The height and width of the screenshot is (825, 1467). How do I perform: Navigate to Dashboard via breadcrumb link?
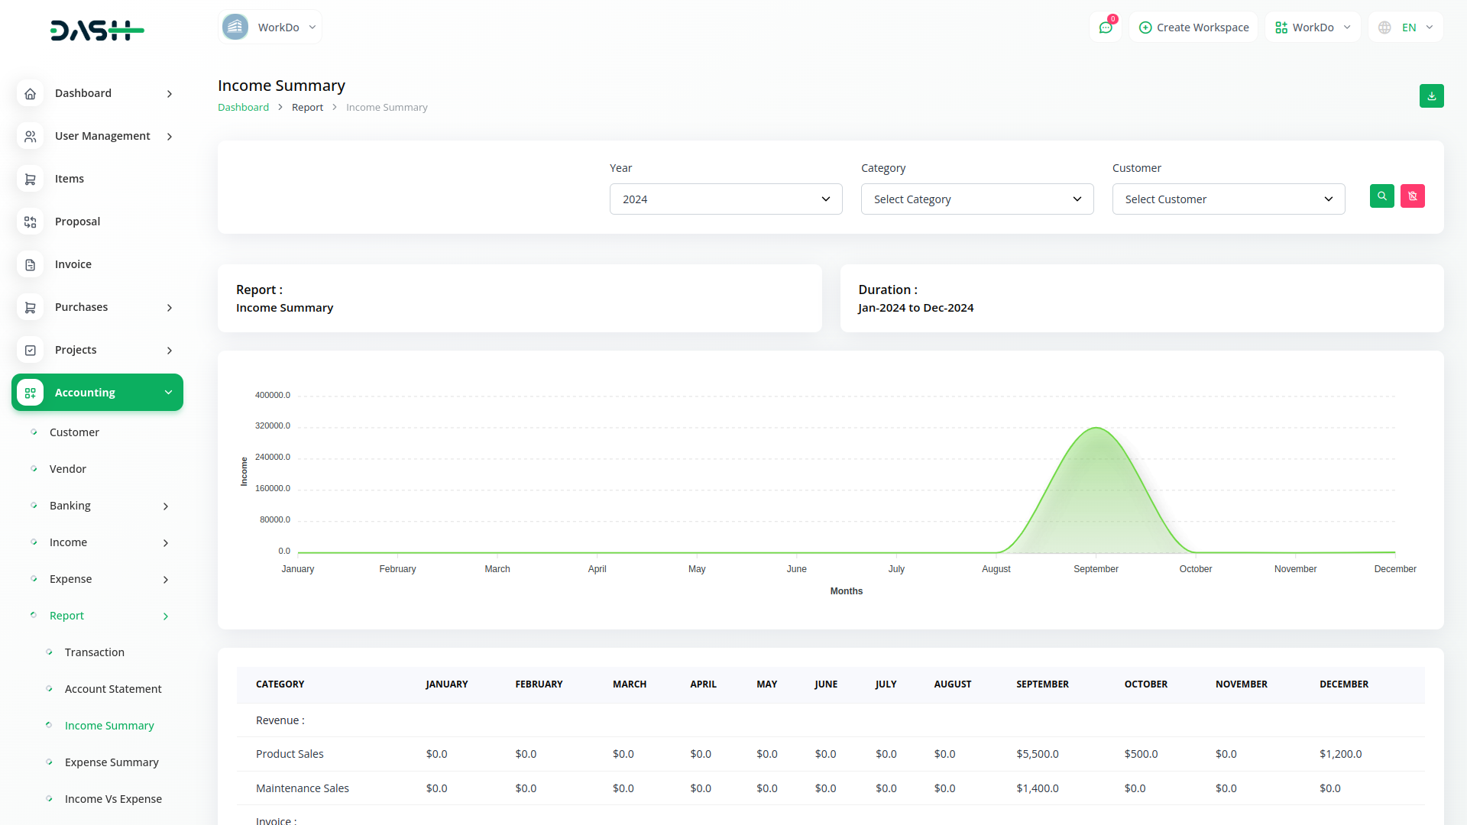(x=243, y=107)
